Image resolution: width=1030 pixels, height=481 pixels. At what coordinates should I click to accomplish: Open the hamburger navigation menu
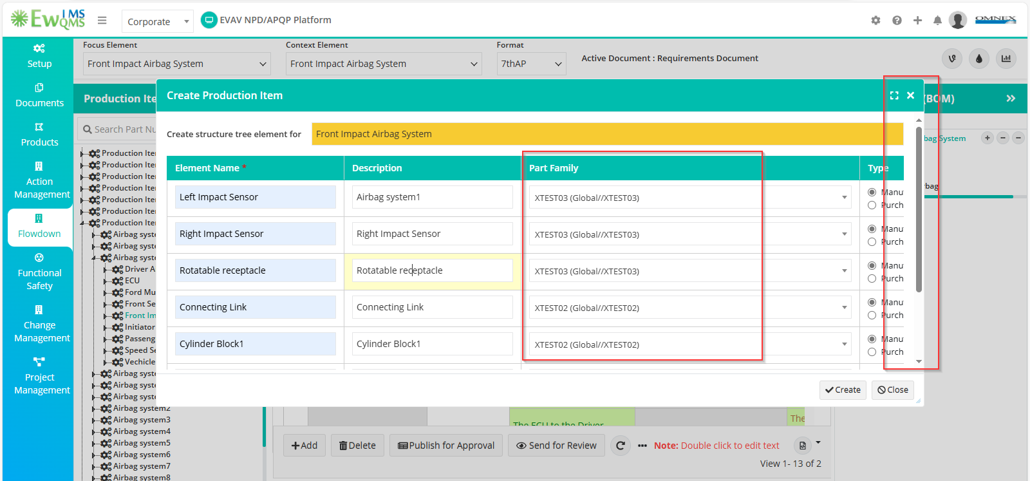click(x=102, y=21)
